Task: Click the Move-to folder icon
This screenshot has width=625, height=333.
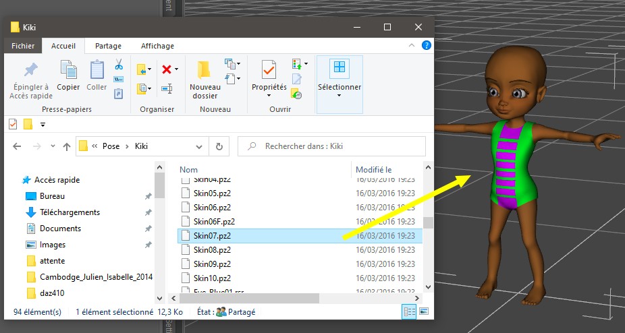Action: tap(142, 69)
